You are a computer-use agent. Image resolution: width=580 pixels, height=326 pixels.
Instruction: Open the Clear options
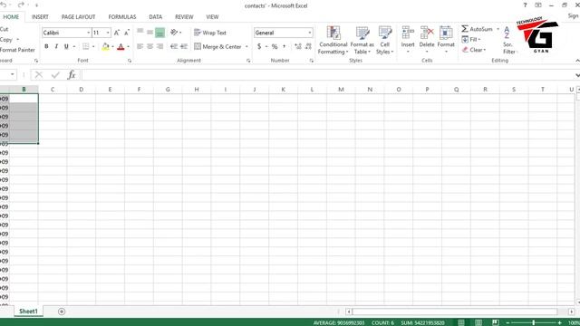point(474,50)
